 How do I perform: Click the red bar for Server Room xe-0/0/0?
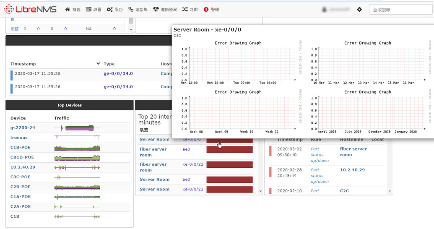pyautogui.click(x=229, y=141)
